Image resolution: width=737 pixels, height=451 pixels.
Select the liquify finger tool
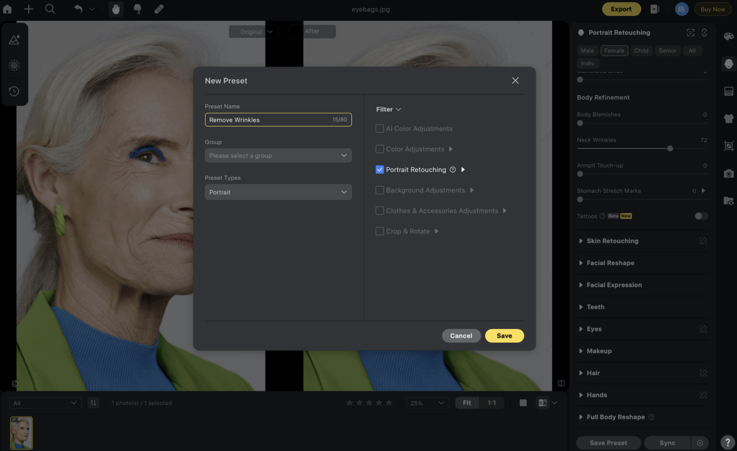click(138, 9)
